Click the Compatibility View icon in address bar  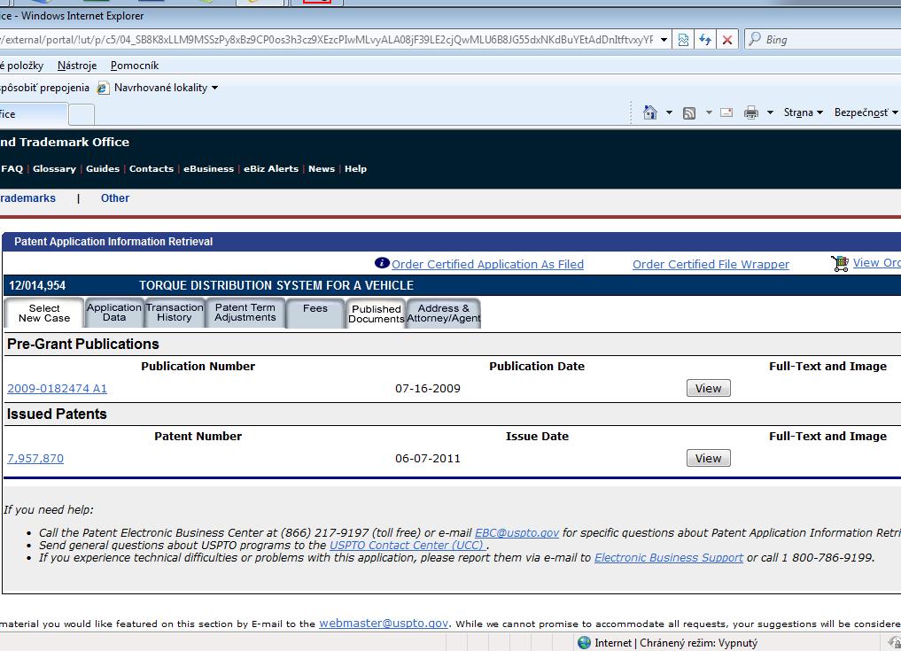pos(683,40)
